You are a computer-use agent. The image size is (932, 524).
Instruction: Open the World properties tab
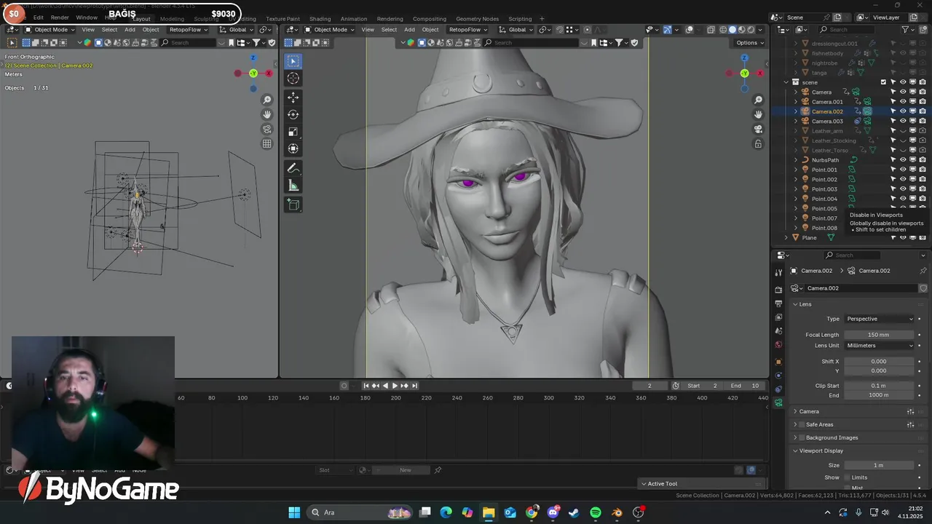(x=778, y=344)
